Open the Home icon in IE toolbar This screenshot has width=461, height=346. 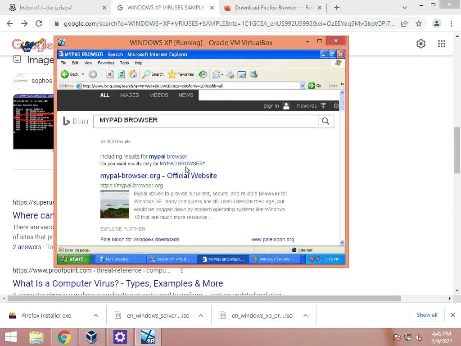[x=133, y=74]
